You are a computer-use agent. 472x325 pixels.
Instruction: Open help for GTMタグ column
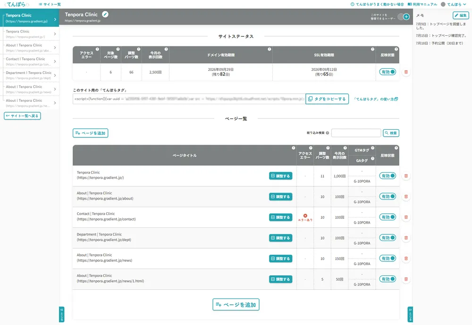[x=373, y=148]
